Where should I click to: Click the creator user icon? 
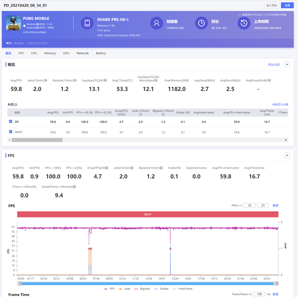coord(157,23)
